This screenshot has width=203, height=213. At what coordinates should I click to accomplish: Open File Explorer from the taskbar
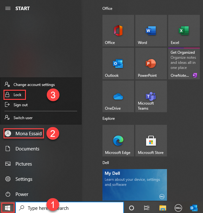point(163,208)
